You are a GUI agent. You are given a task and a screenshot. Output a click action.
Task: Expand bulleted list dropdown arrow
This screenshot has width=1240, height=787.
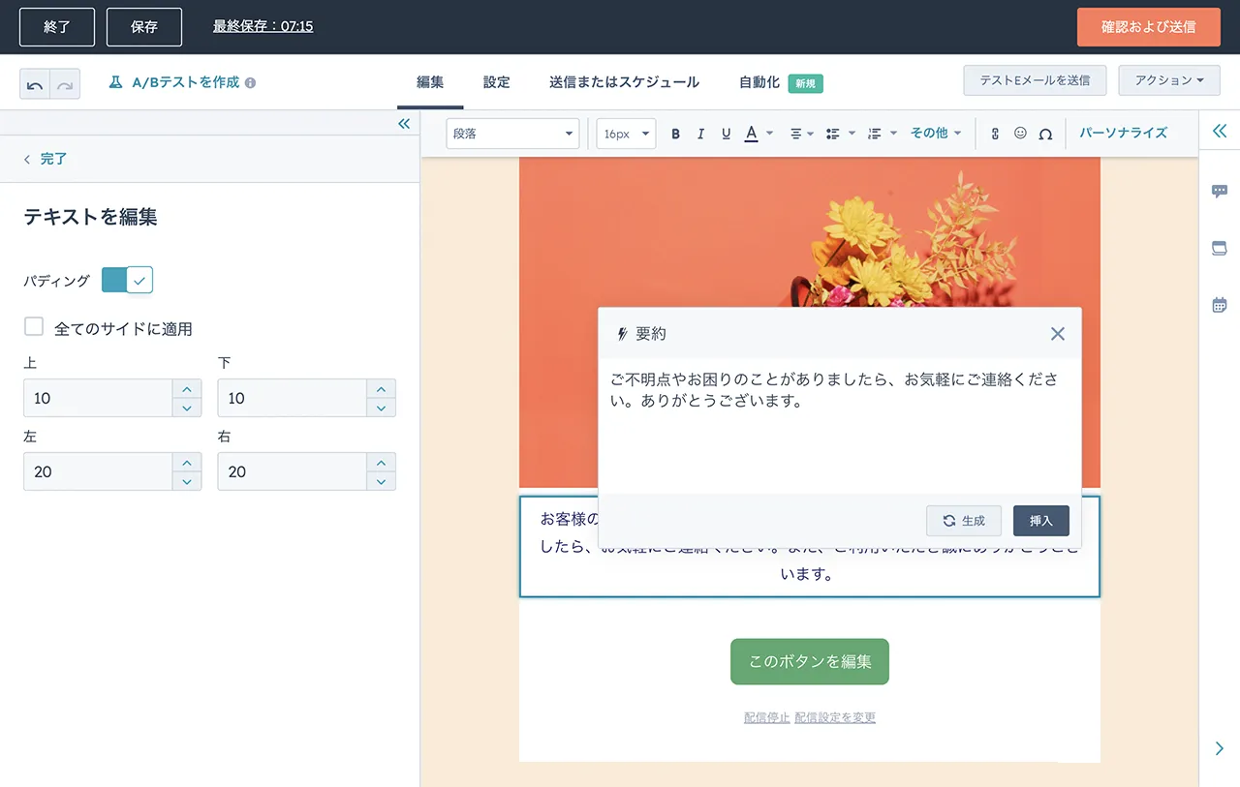pos(852,134)
